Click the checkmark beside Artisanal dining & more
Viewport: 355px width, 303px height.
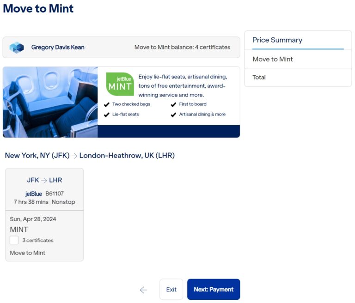[x=173, y=115]
